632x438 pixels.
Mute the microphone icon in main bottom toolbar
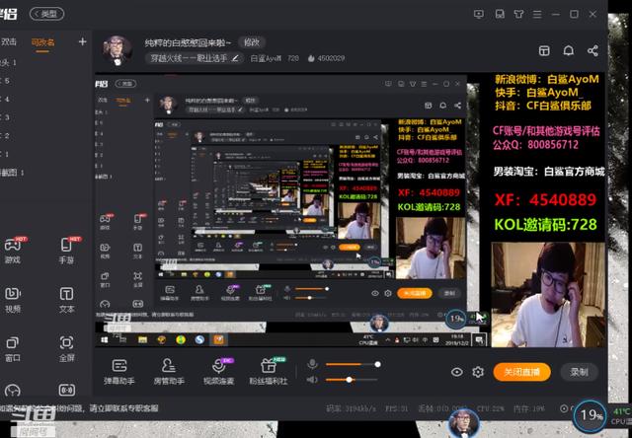pyautogui.click(x=312, y=364)
